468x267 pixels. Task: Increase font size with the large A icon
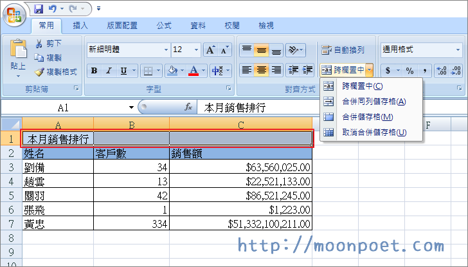coord(210,50)
